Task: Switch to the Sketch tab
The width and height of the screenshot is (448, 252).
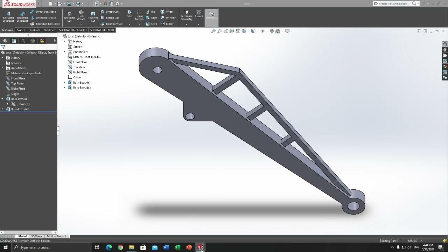Action: (x=21, y=30)
